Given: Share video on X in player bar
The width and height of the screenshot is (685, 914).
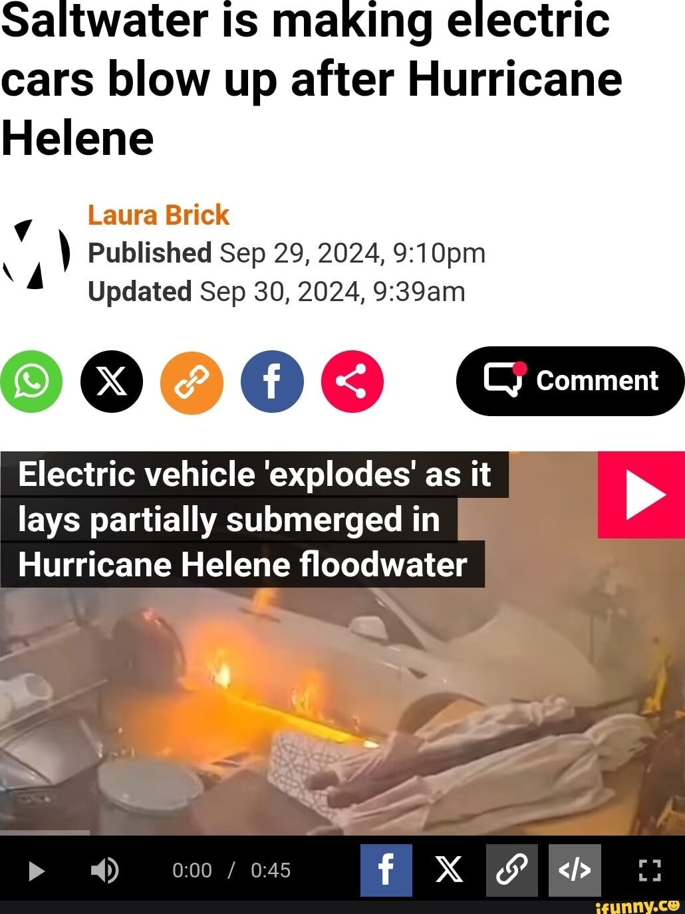Looking at the screenshot, I should point(449,870).
